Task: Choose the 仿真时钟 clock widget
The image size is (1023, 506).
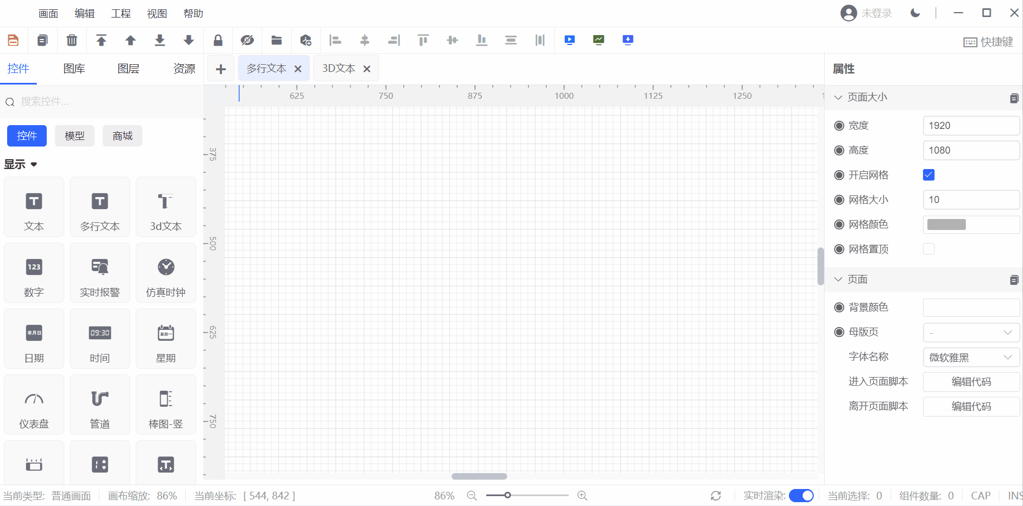Action: pyautogui.click(x=166, y=273)
